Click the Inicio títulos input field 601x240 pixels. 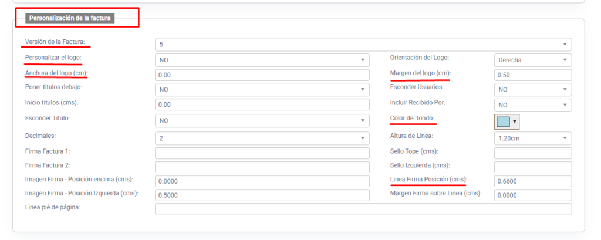click(x=262, y=104)
